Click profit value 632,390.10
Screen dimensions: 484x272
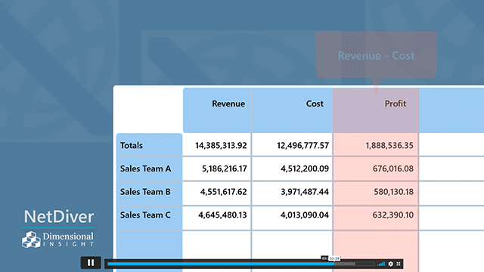click(x=393, y=215)
